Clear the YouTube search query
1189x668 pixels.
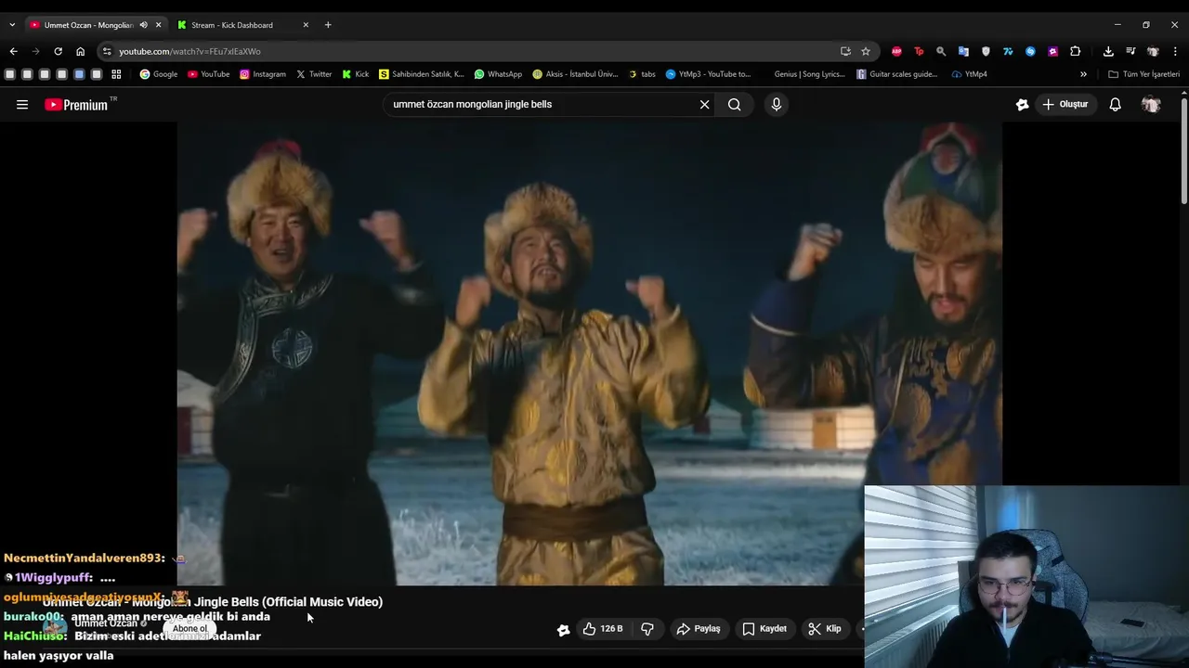704,105
